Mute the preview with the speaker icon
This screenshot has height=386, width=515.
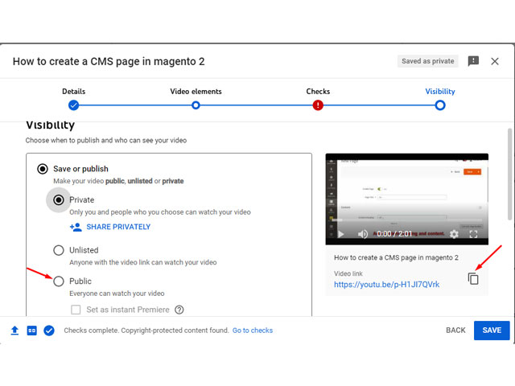(363, 234)
